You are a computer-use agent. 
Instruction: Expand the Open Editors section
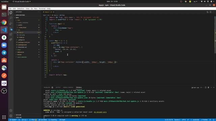(x=20, y=15)
